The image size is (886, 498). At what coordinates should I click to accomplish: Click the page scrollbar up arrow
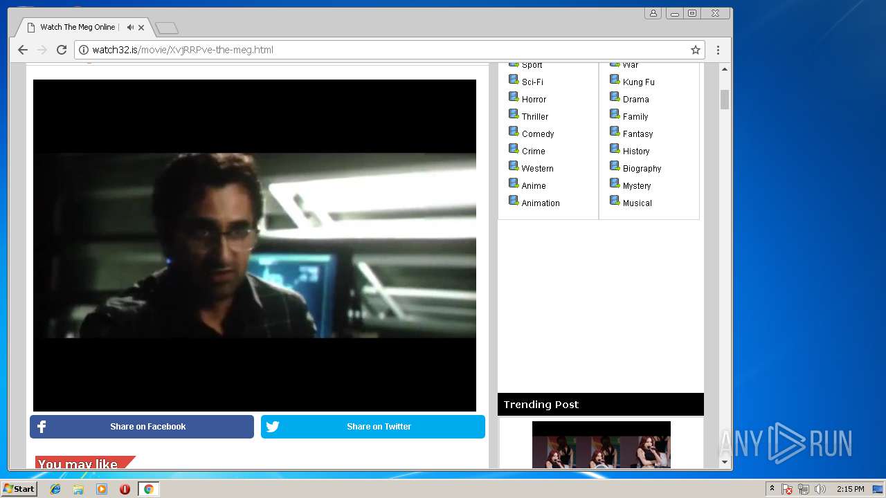[x=725, y=69]
